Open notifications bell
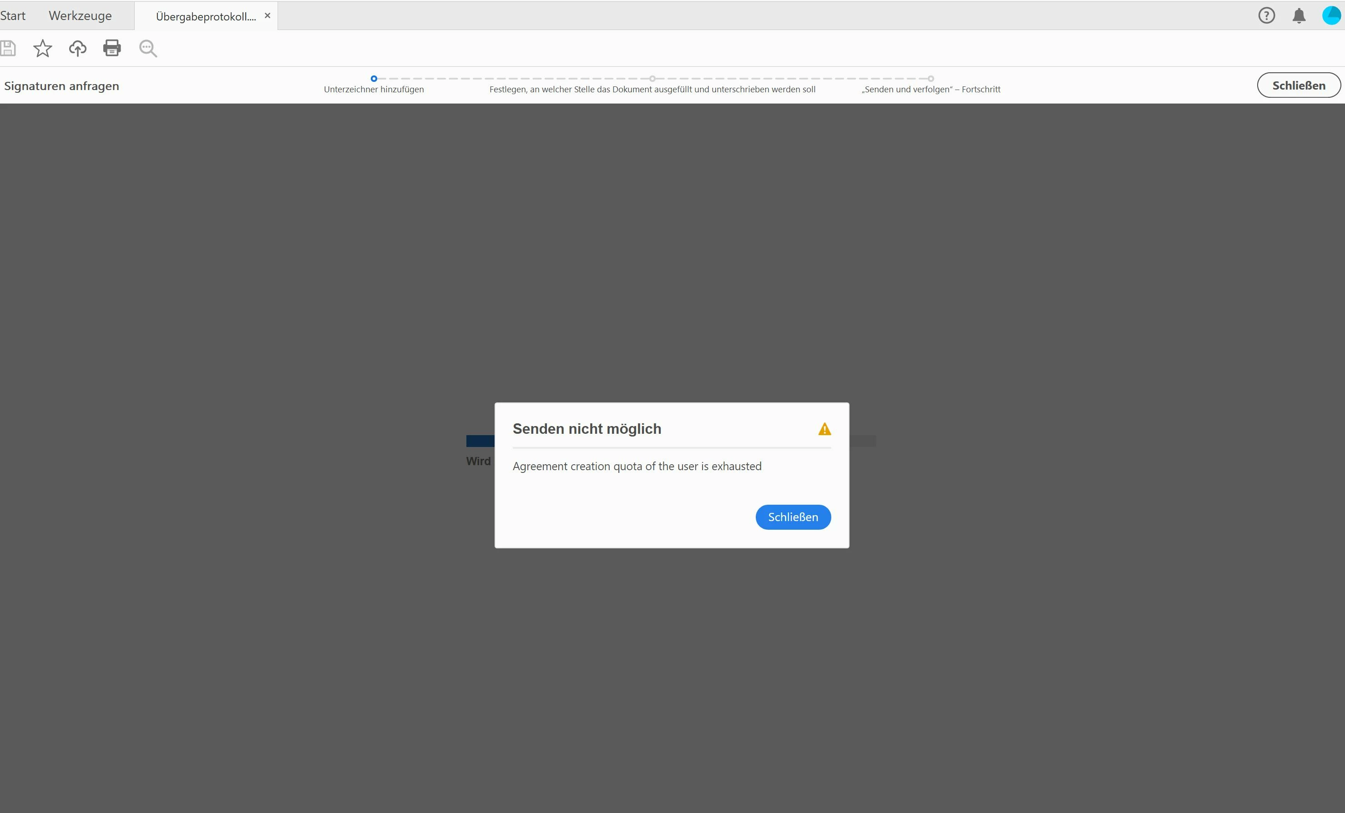1345x813 pixels. tap(1299, 16)
